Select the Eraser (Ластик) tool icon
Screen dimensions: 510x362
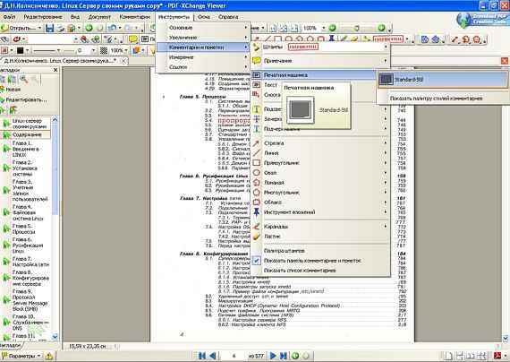256,237
